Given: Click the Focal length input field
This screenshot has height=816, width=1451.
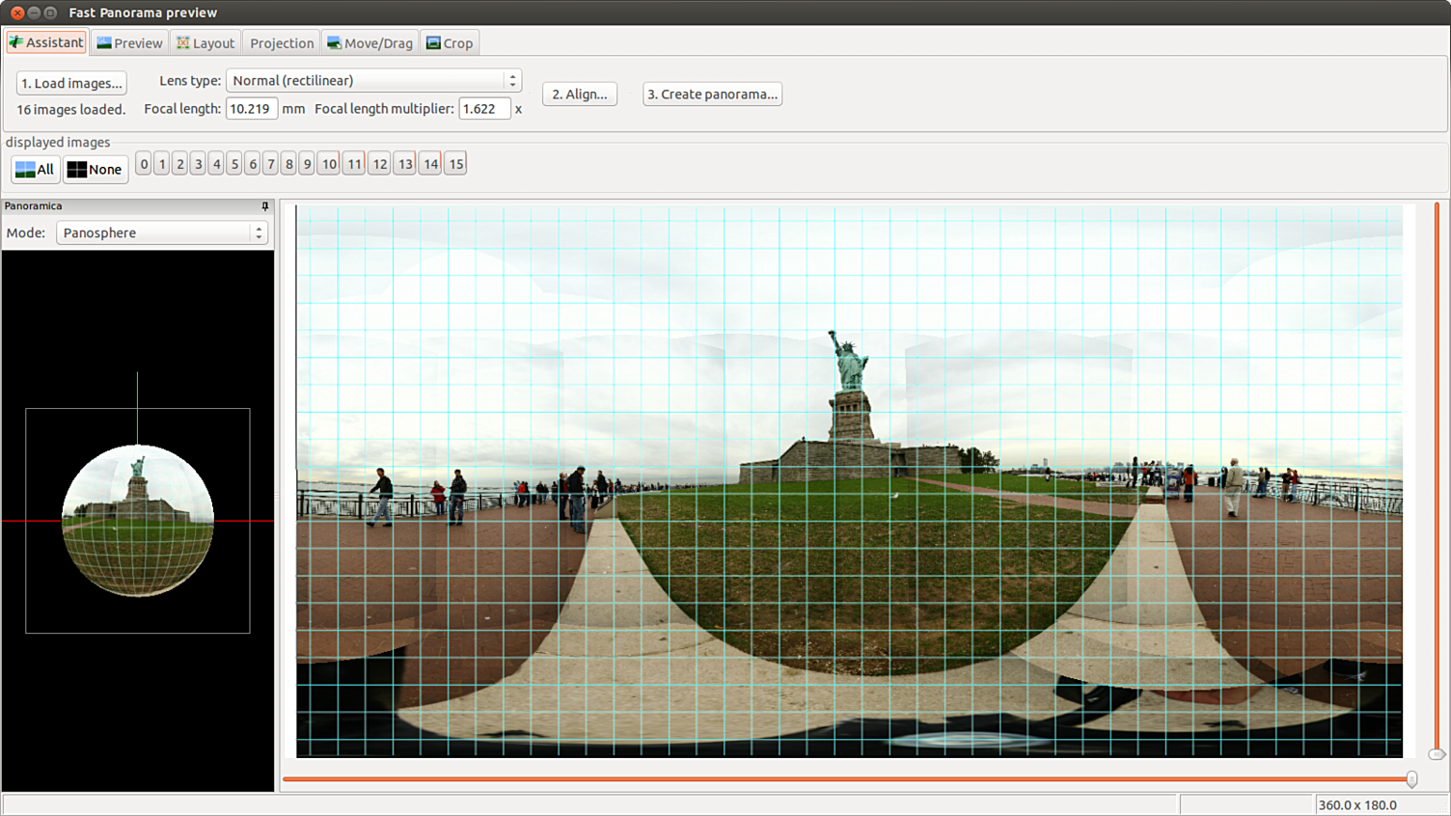Looking at the screenshot, I should [251, 109].
